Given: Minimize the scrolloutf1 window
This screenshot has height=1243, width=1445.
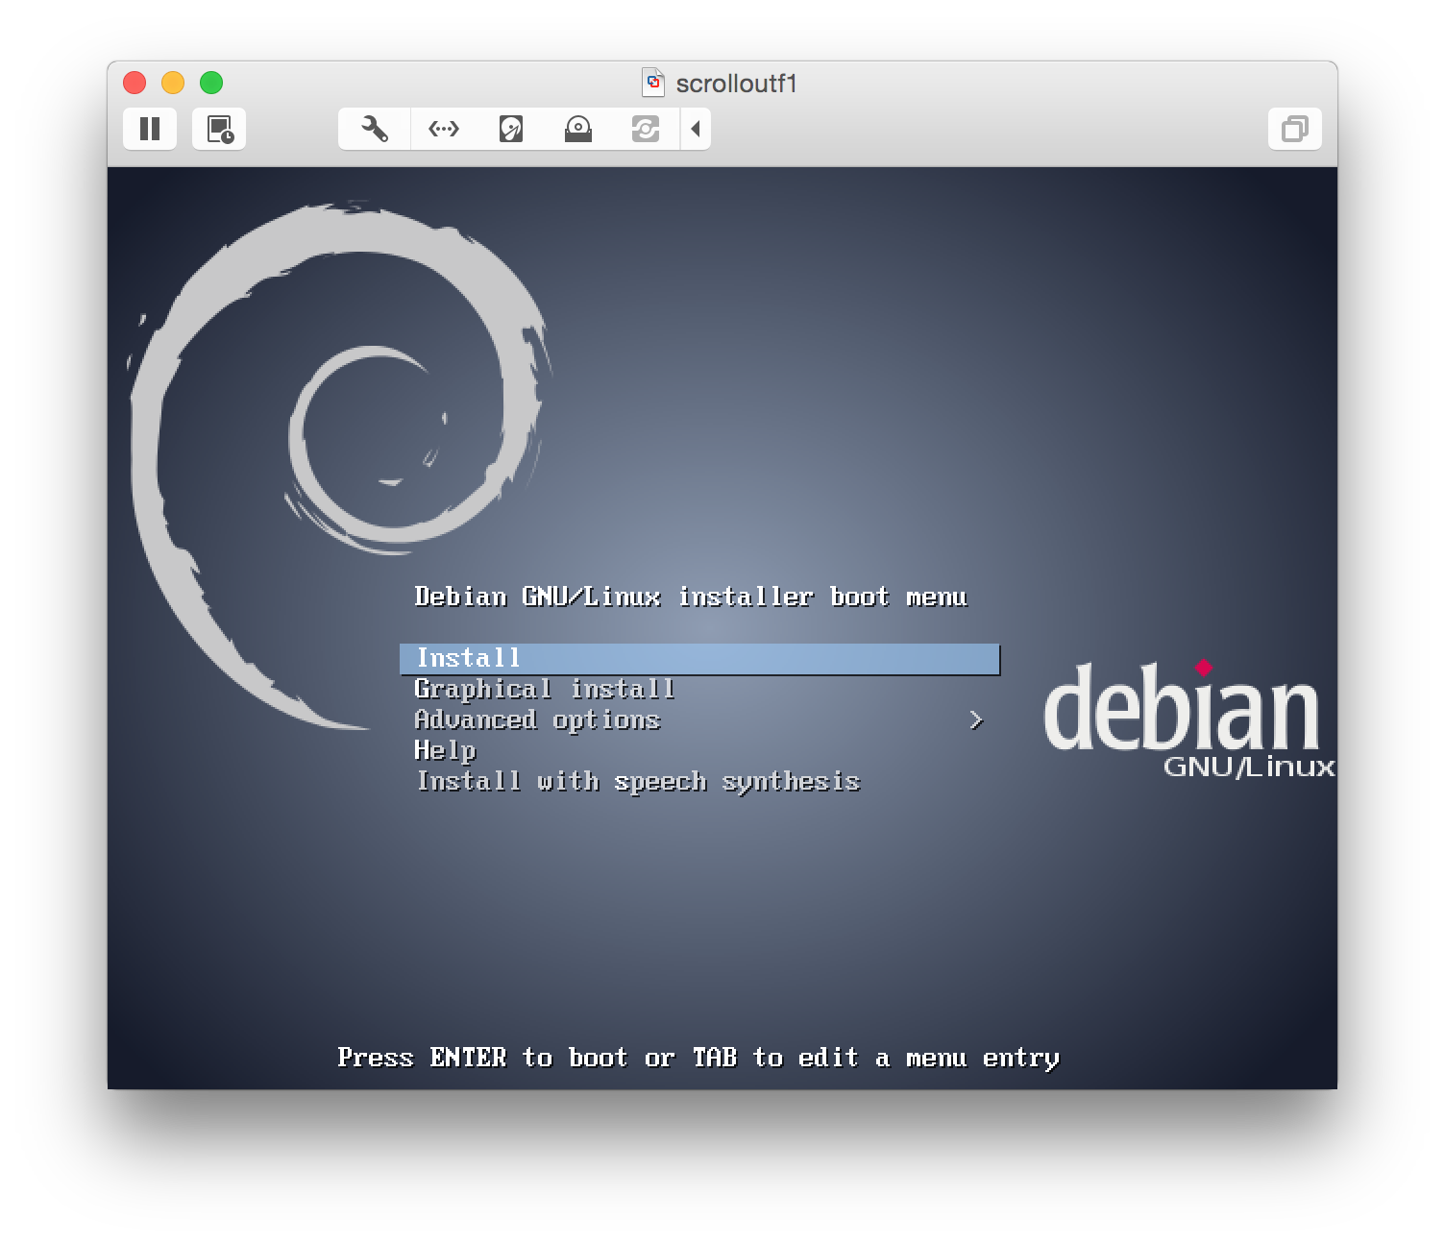Looking at the screenshot, I should [x=173, y=83].
